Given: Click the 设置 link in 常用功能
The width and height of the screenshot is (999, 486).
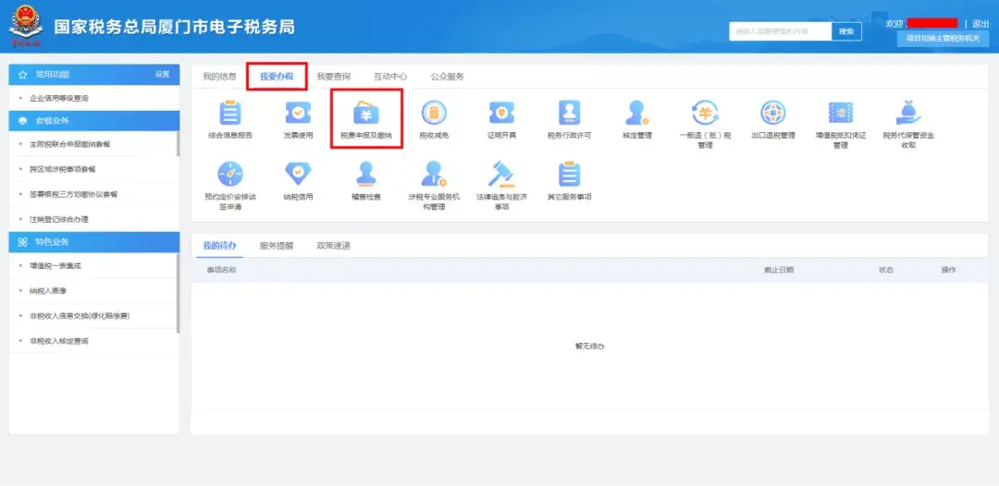Looking at the screenshot, I should (x=162, y=74).
